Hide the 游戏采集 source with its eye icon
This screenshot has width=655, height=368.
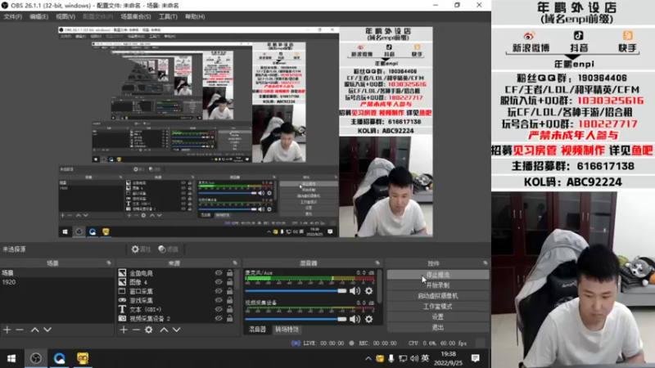[219, 300]
